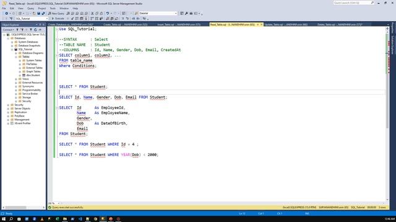The image size is (396, 222).
Task: Open the solution configurations combo box in toolbar
Action: coord(158,14)
